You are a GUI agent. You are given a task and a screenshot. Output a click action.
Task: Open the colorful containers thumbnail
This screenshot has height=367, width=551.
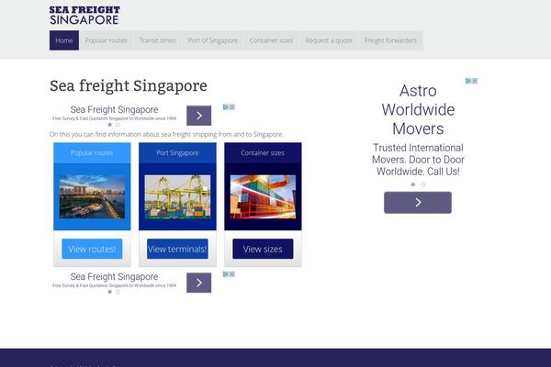pos(263,196)
